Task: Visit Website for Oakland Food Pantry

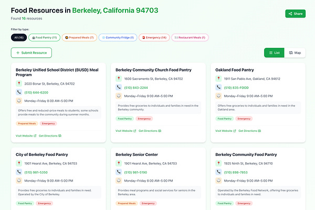Action: point(226,131)
